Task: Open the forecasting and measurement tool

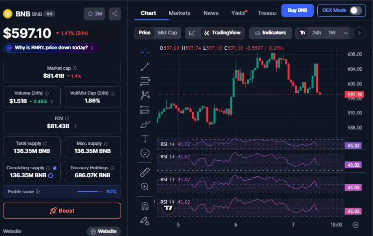Action: coord(145,110)
